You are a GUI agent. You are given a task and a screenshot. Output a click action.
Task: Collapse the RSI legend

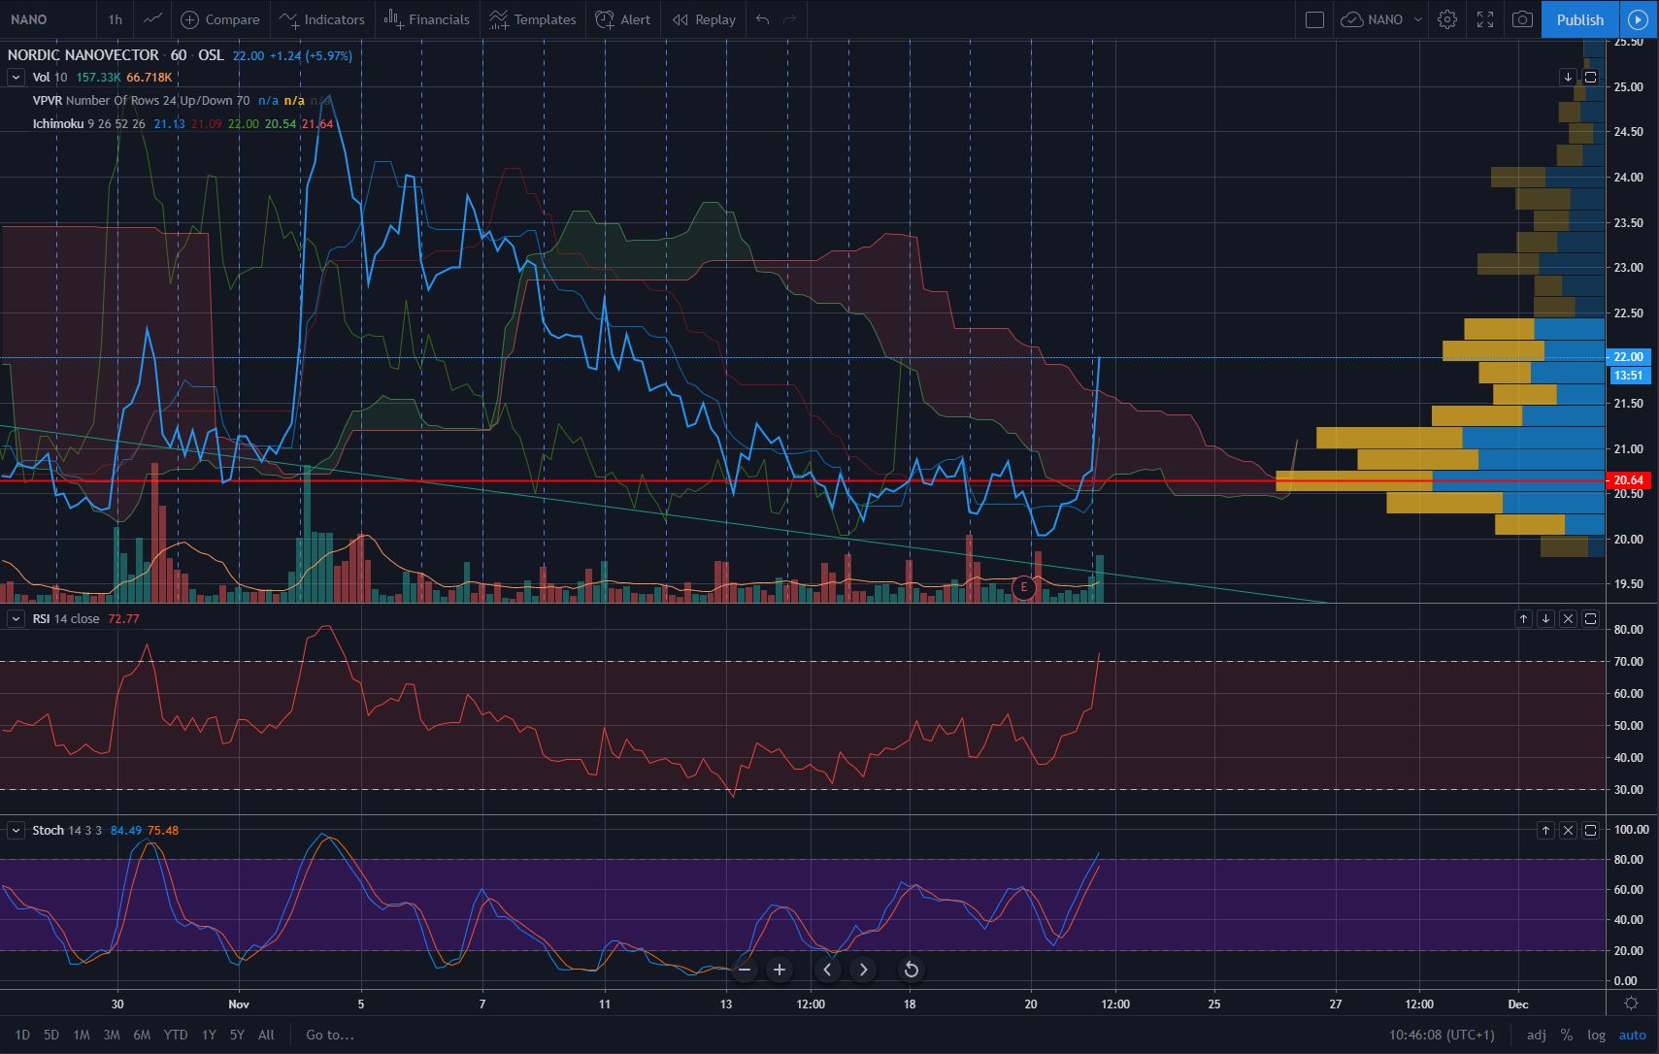16,618
